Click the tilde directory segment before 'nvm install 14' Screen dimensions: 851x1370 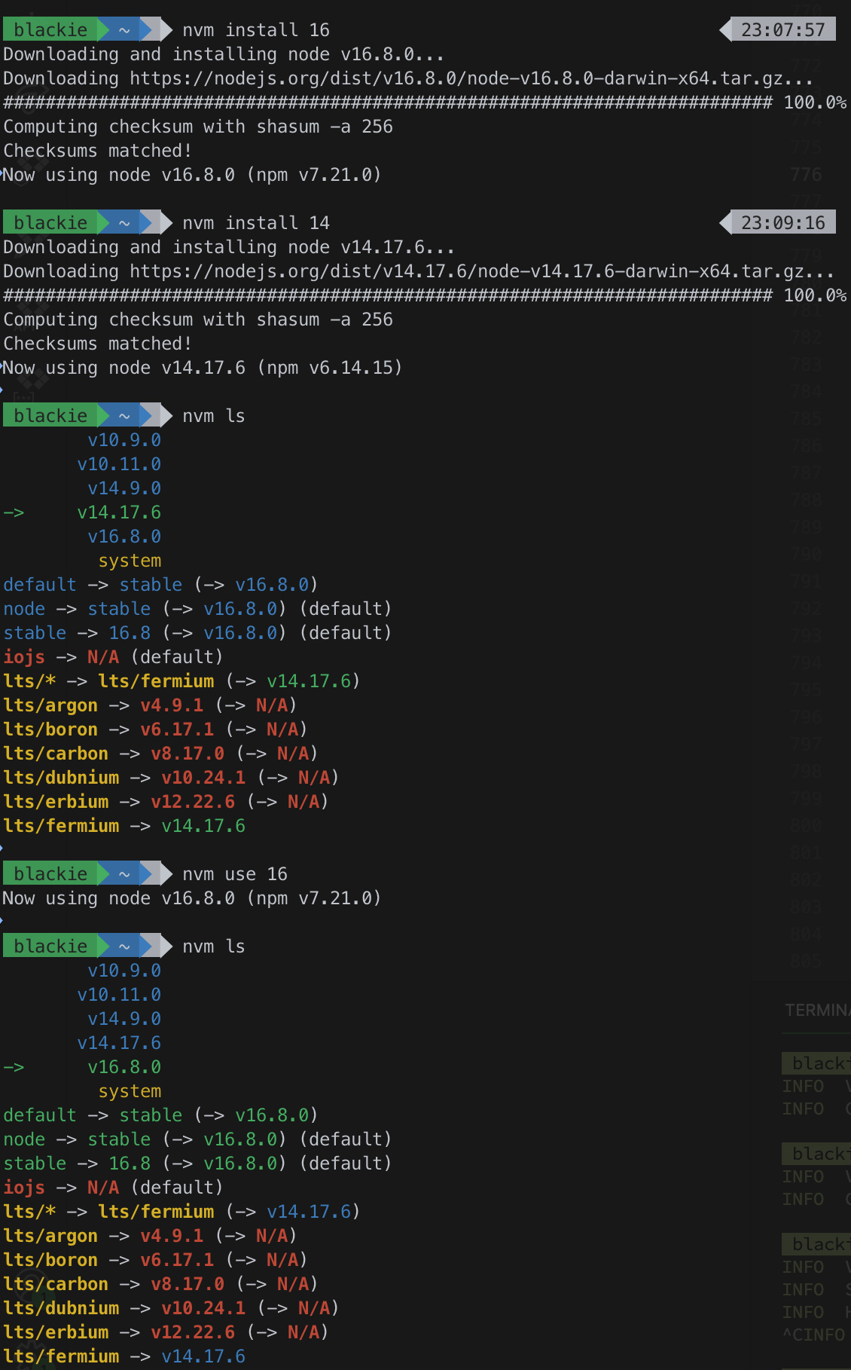coord(124,223)
